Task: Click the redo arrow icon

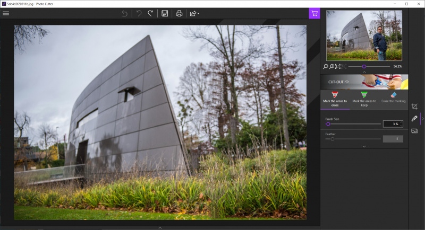Action: point(150,13)
